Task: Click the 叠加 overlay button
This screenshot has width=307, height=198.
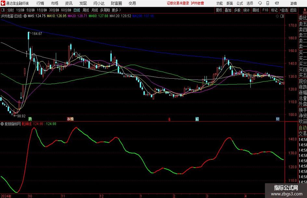Action: [x=228, y=10]
